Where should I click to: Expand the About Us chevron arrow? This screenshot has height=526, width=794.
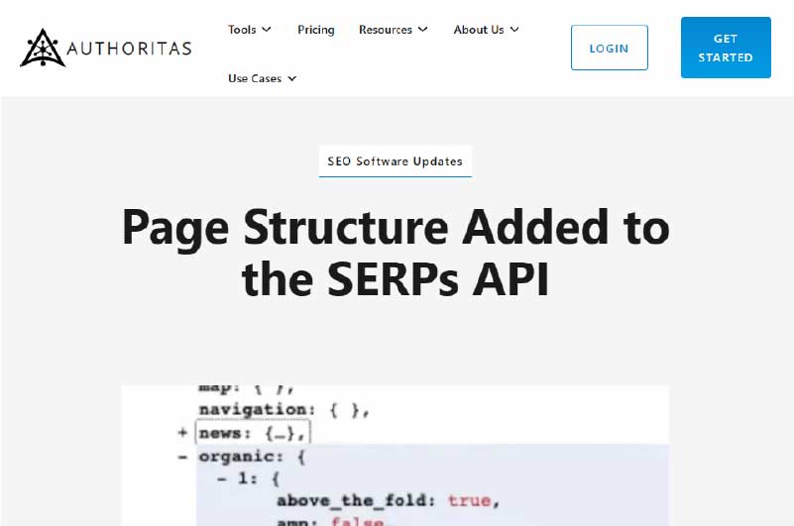(x=514, y=30)
